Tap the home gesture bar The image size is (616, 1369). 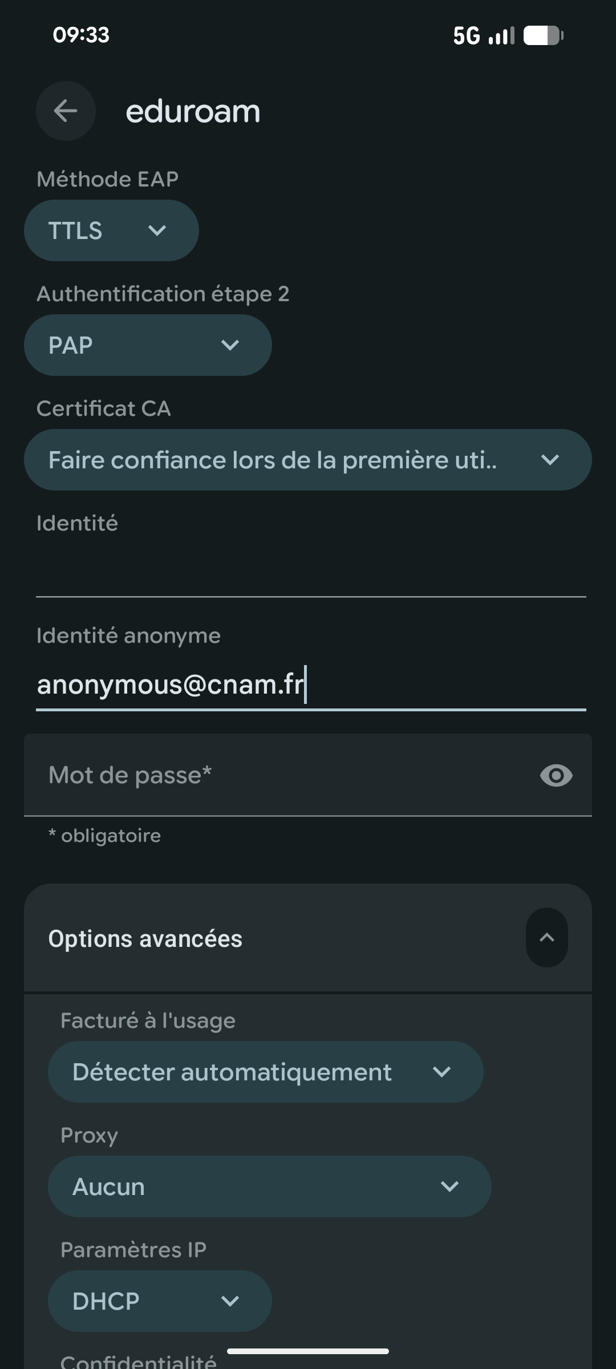click(308, 1351)
